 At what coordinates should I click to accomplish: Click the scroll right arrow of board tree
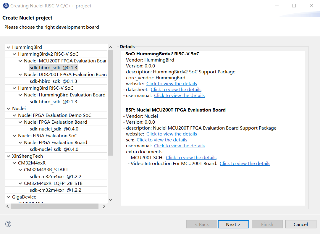pyautogui.click(x=104, y=206)
